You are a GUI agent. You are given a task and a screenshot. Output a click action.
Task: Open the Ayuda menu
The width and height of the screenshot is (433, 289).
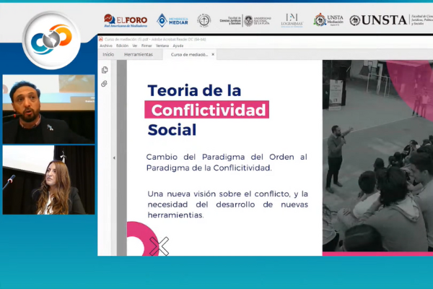pyautogui.click(x=178, y=46)
